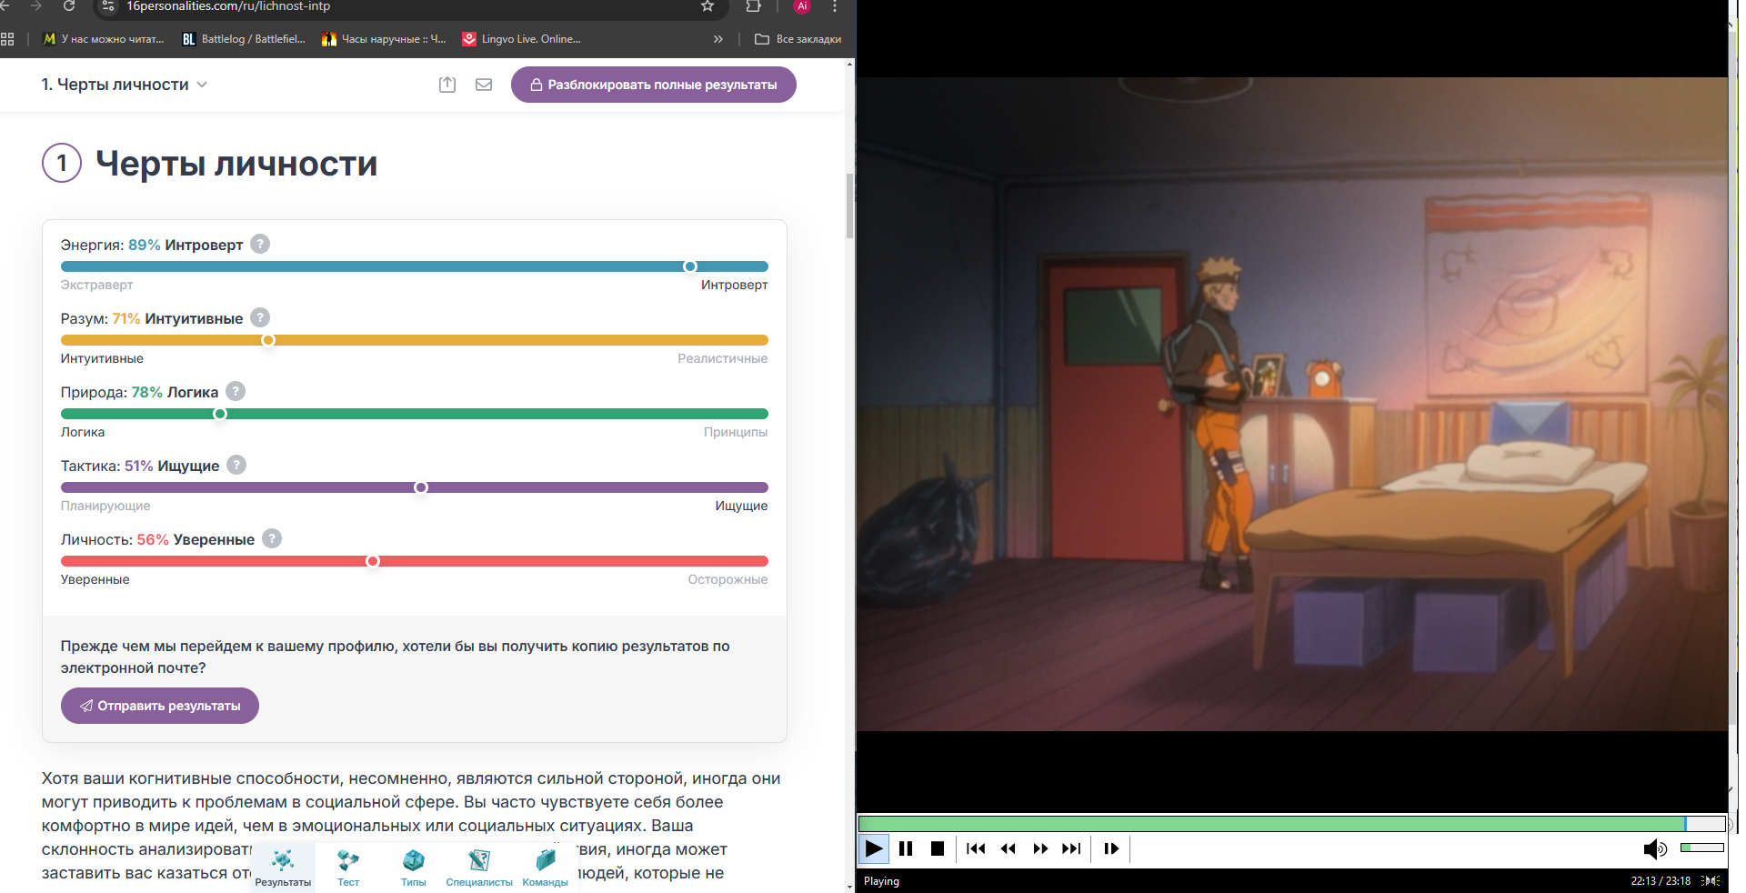Open Lingvo Live bookmark
The width and height of the screenshot is (1746, 893).
[x=521, y=39]
